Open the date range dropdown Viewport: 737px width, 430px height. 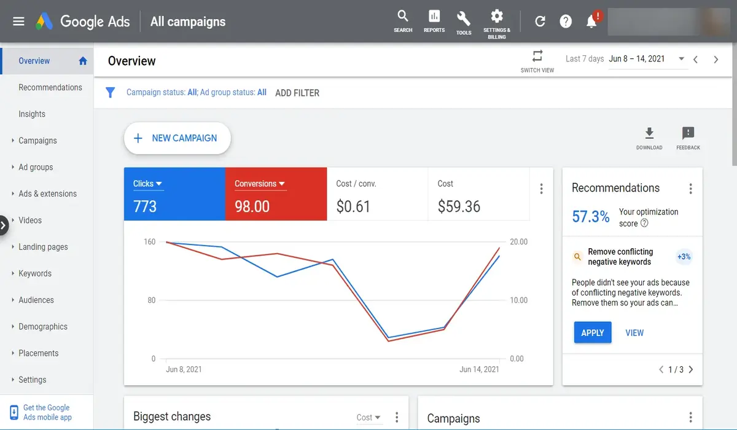tap(681, 59)
